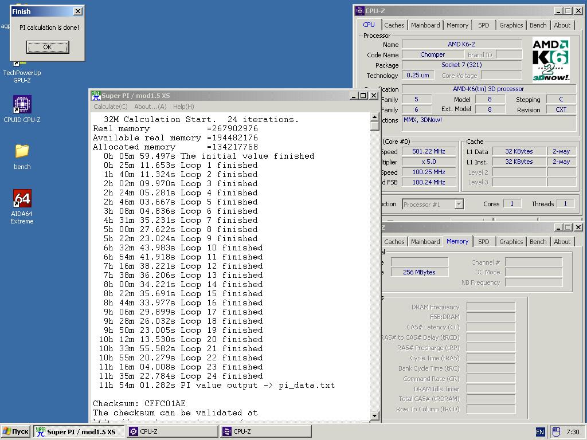Maximize the Super PI window
The height and width of the screenshot is (440, 587).
click(363, 96)
